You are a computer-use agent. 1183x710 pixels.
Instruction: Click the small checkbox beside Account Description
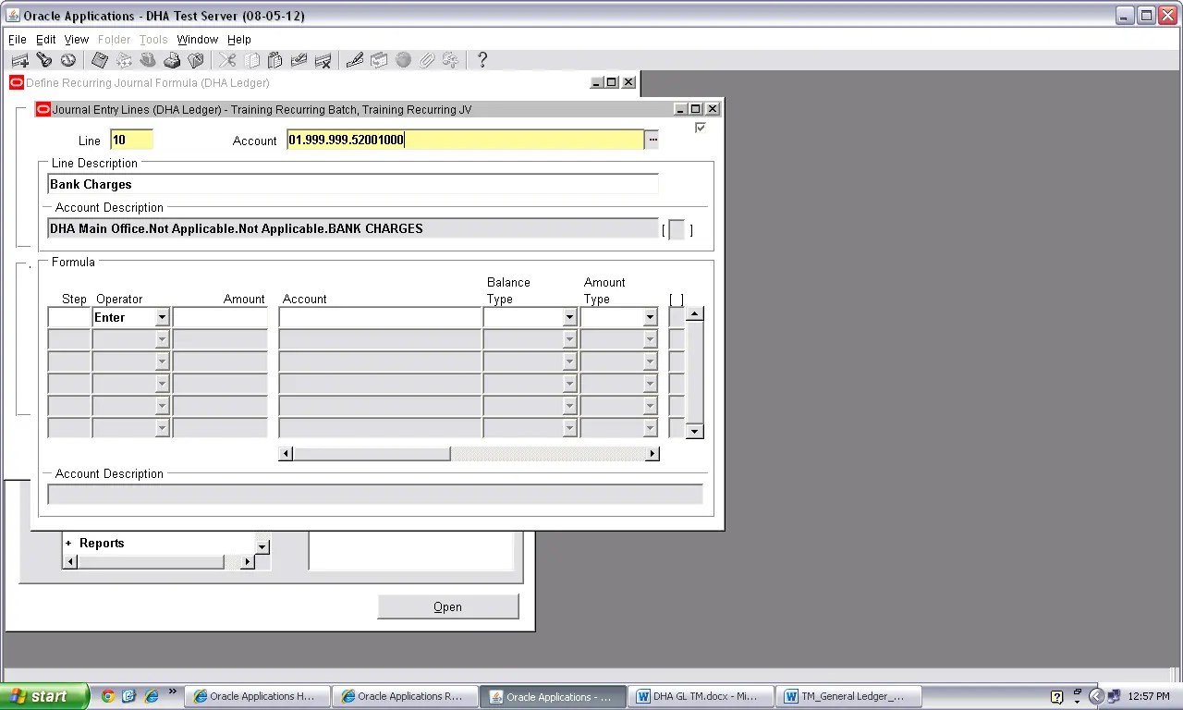pos(677,228)
